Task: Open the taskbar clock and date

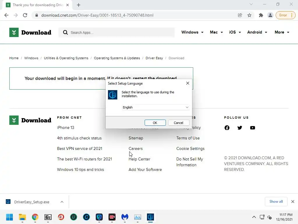Action: pos(284,217)
